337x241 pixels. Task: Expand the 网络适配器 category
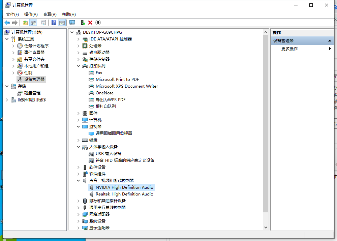point(78,214)
